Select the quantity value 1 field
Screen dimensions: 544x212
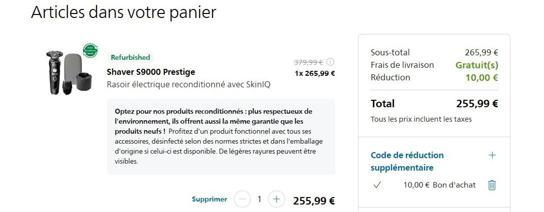pyautogui.click(x=259, y=200)
